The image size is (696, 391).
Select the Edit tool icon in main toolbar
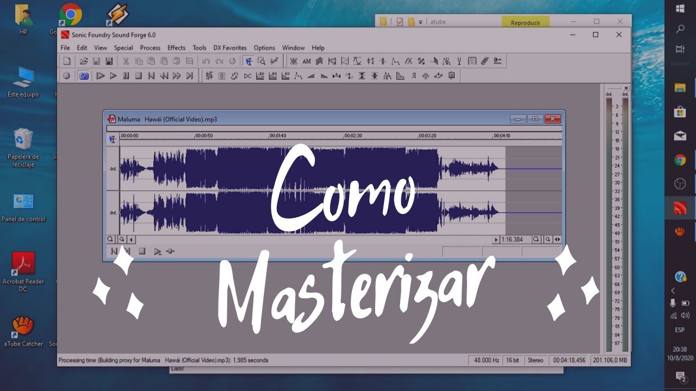(x=248, y=61)
